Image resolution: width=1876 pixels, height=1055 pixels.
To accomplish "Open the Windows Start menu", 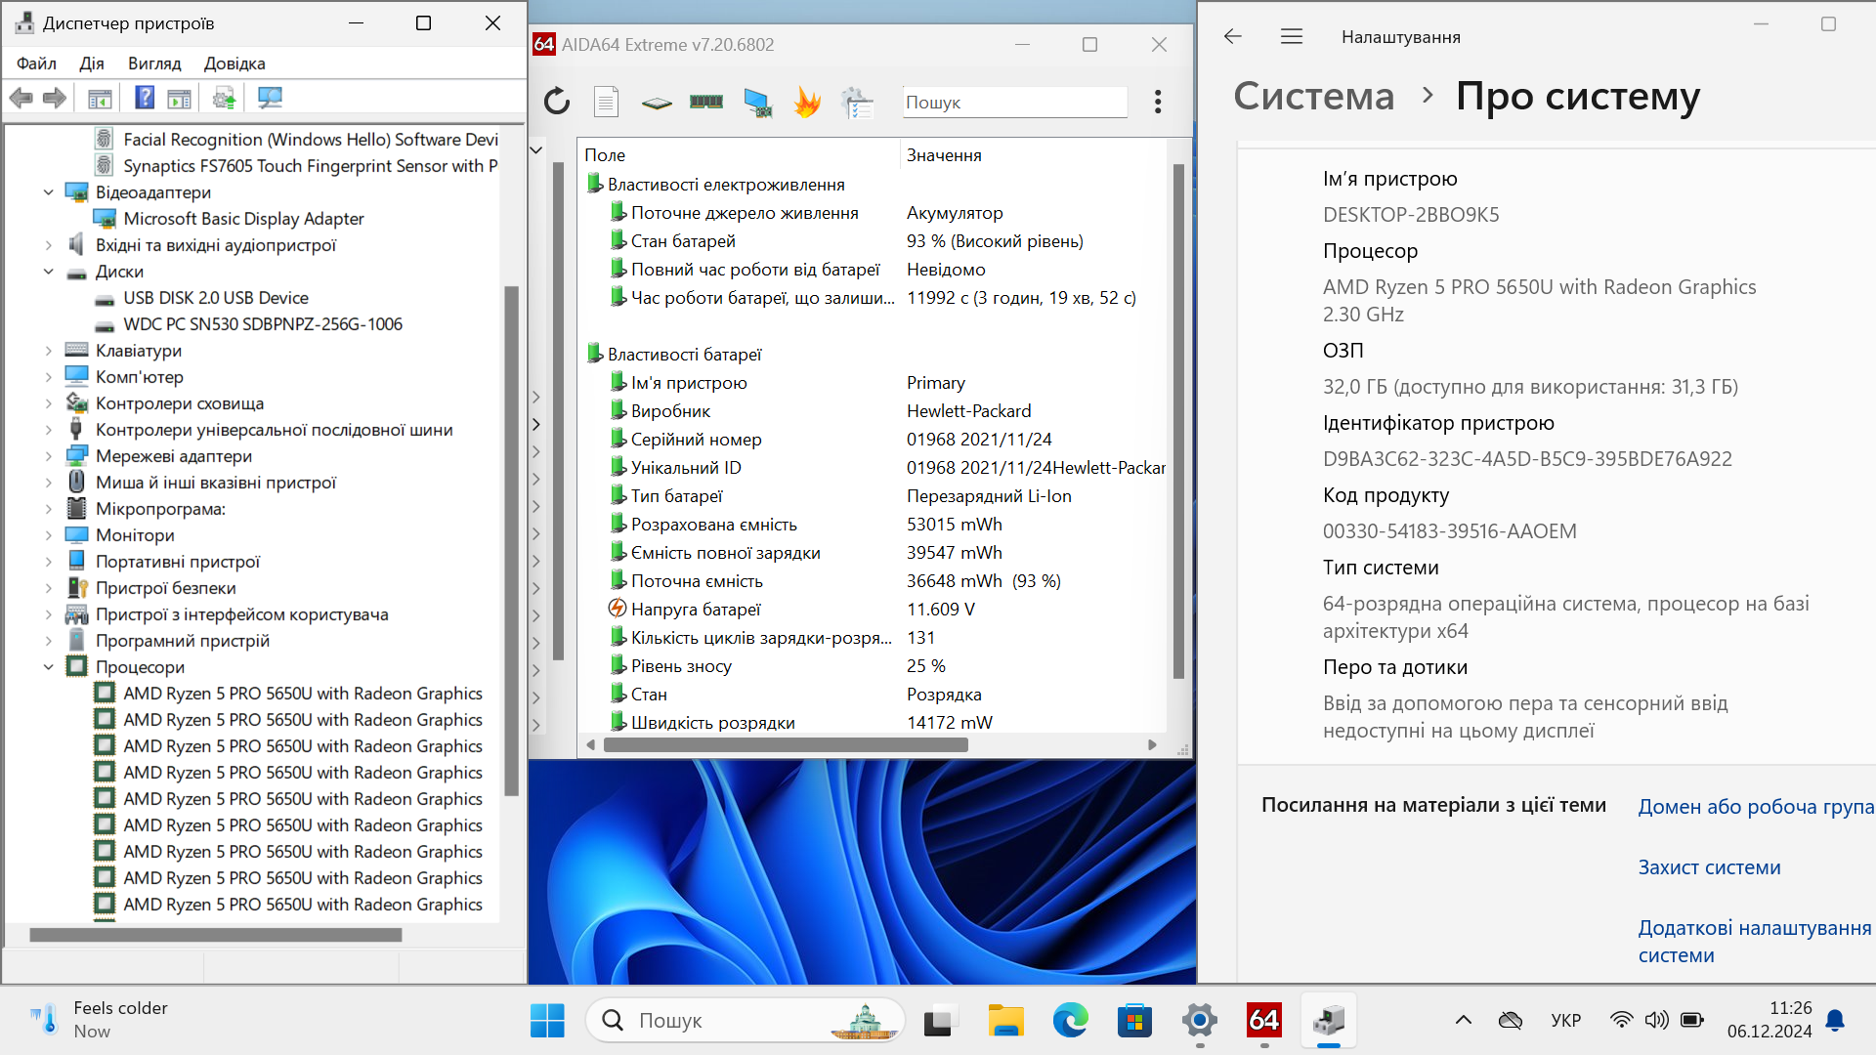I will pos(547,1021).
